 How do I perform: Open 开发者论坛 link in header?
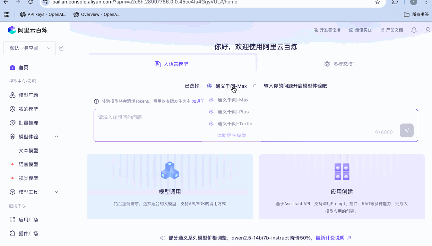(327, 30)
